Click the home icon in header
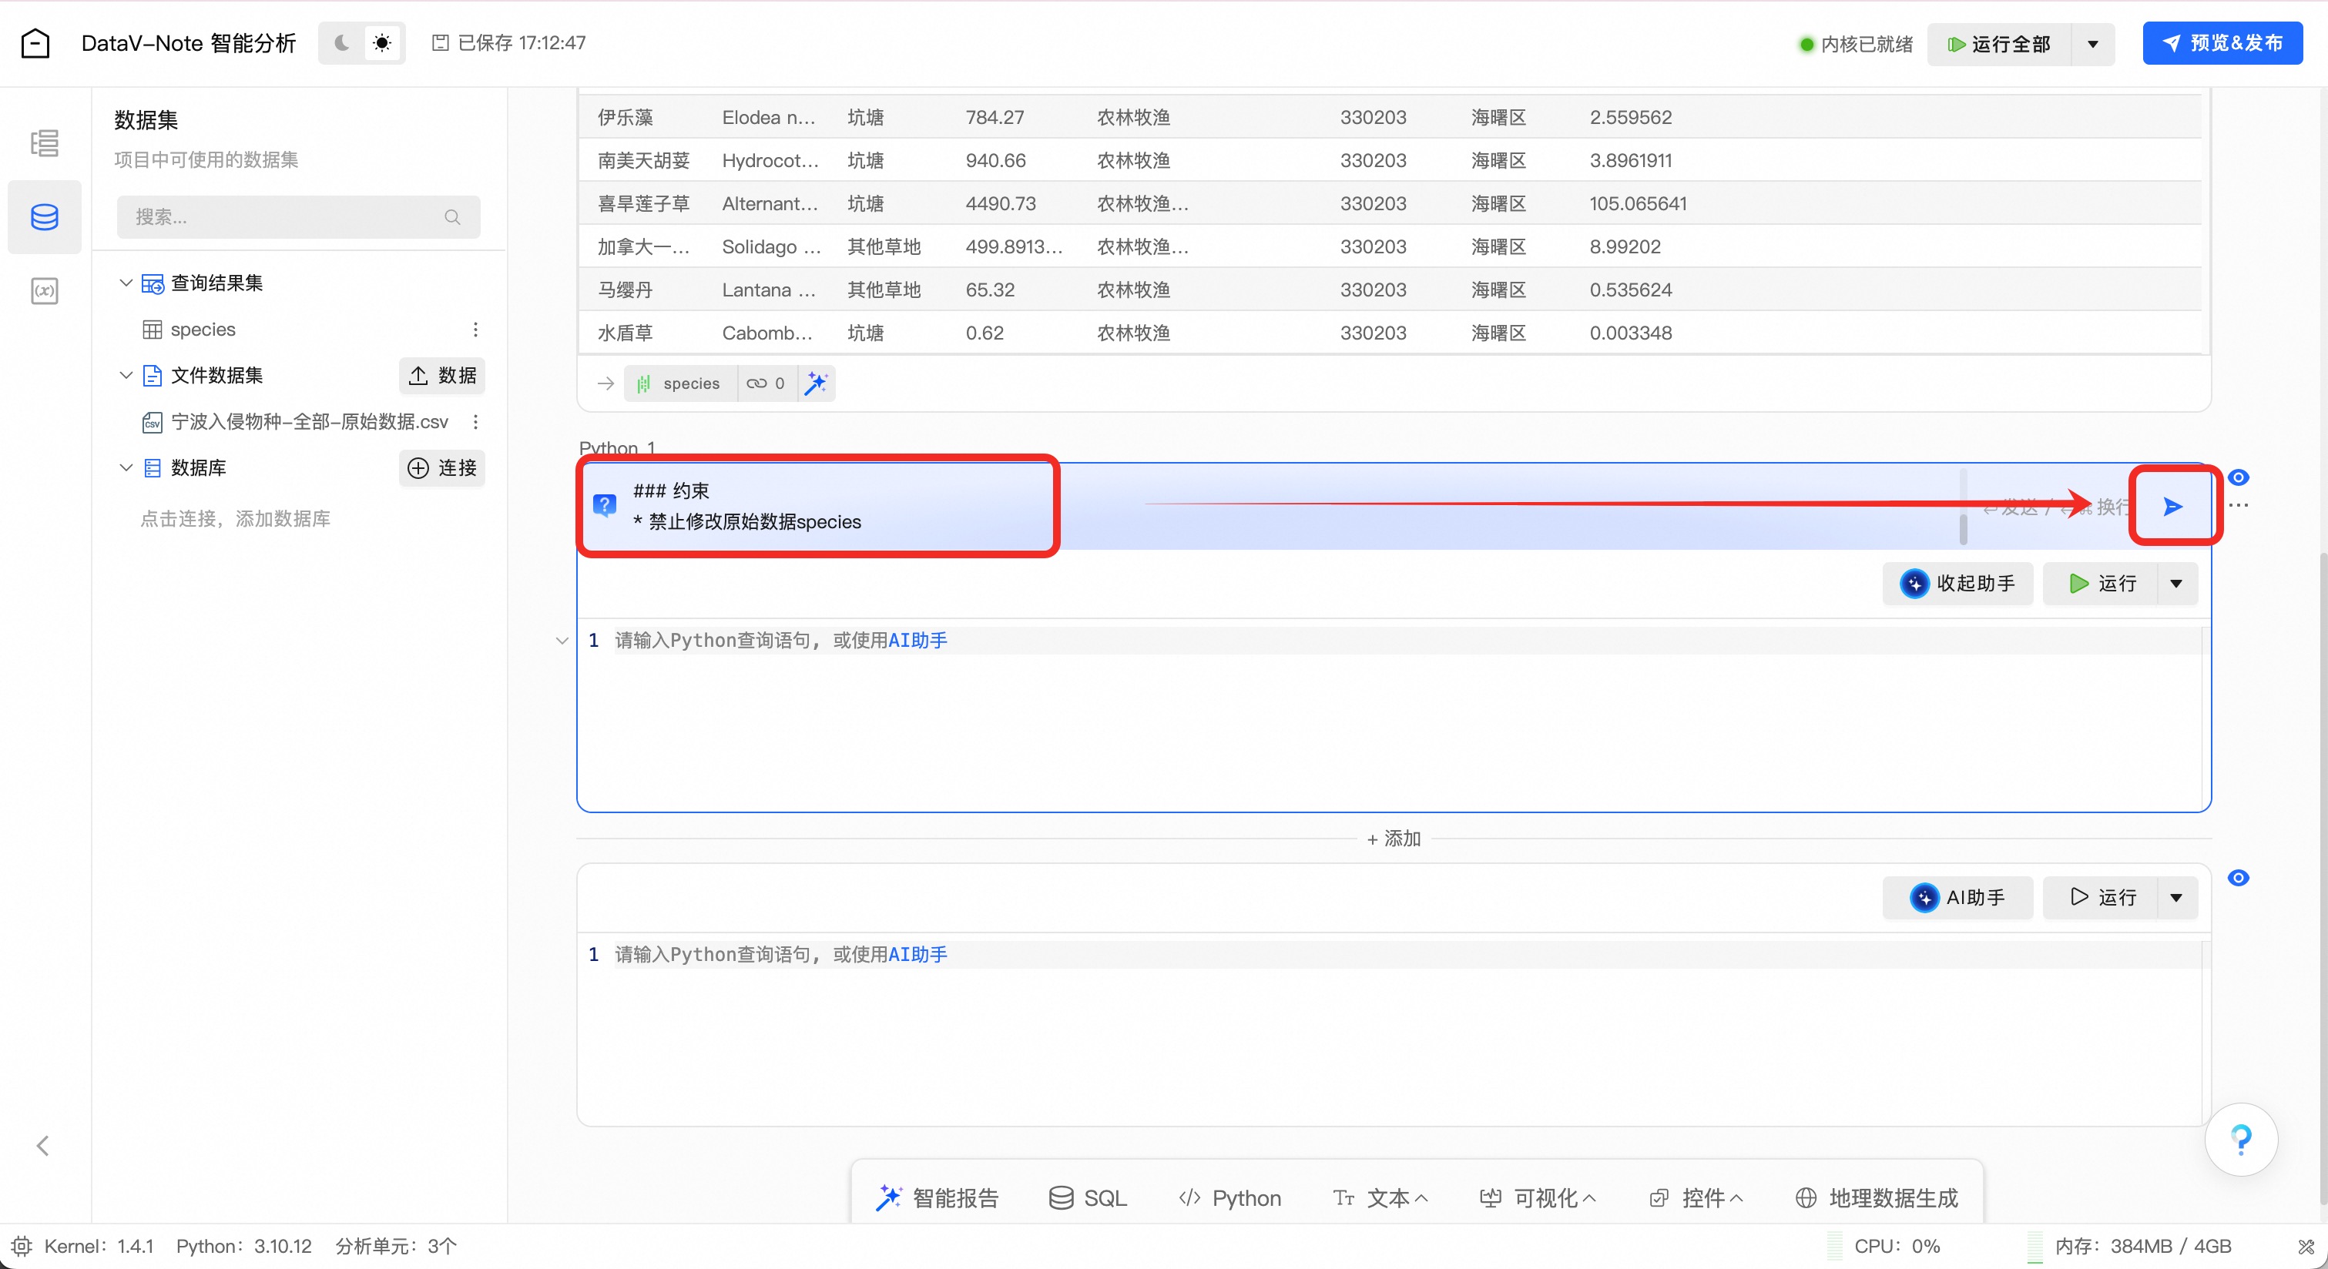This screenshot has height=1269, width=2328. pyautogui.click(x=35, y=42)
